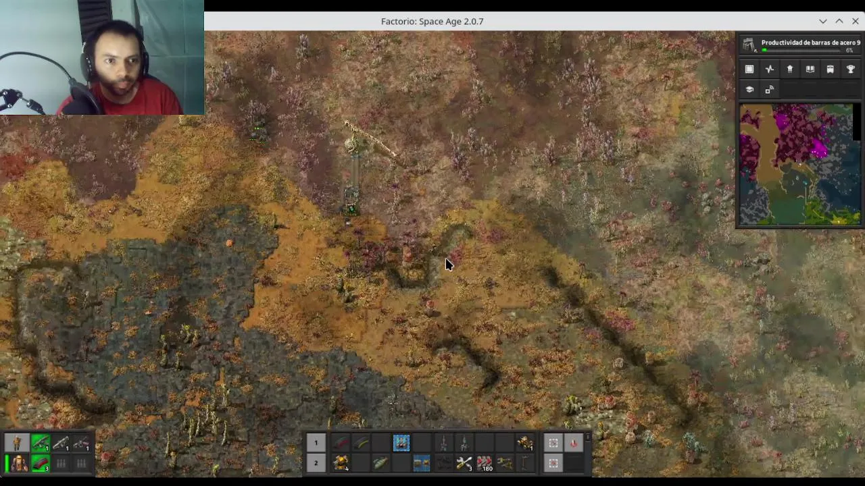Select the red item stack of 180
865x486 pixels.
click(x=485, y=463)
